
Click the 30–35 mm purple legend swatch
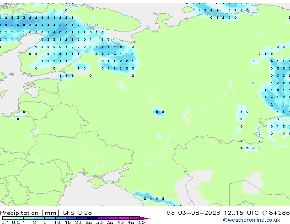click(102, 218)
